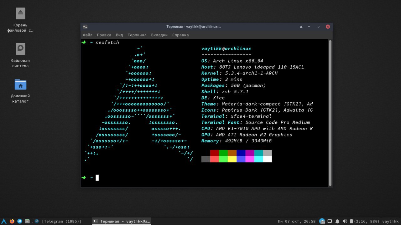This screenshot has width=401, height=225.
Task: Click the volume speaker icon
Action: 345,221
